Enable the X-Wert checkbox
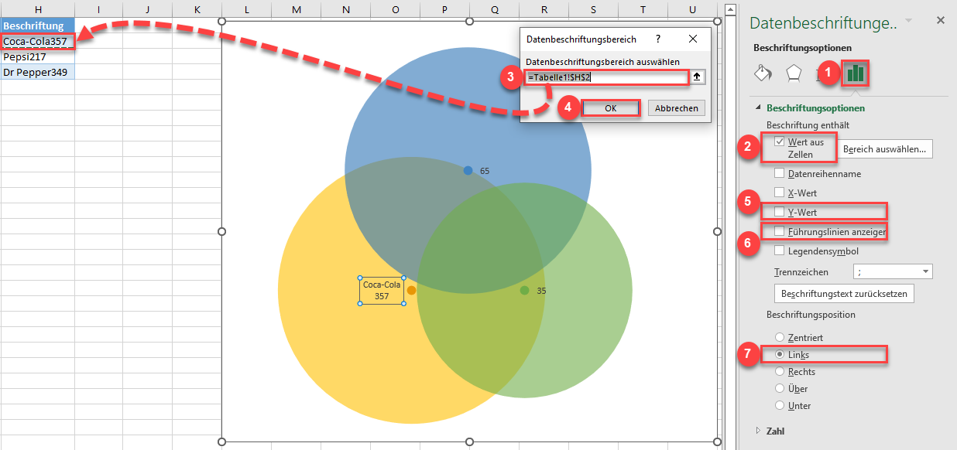 [780, 193]
